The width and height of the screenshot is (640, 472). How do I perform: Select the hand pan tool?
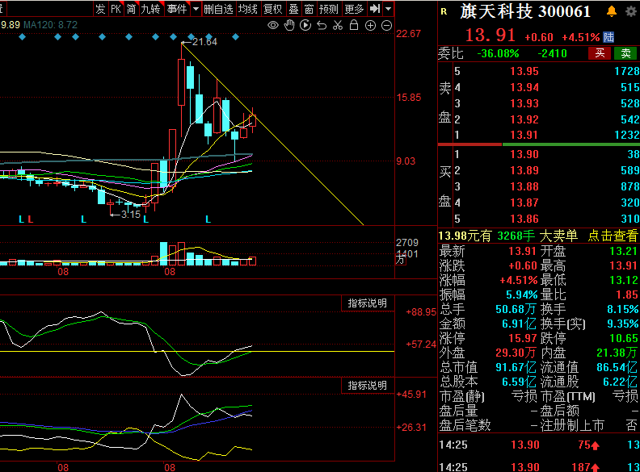tap(289, 25)
